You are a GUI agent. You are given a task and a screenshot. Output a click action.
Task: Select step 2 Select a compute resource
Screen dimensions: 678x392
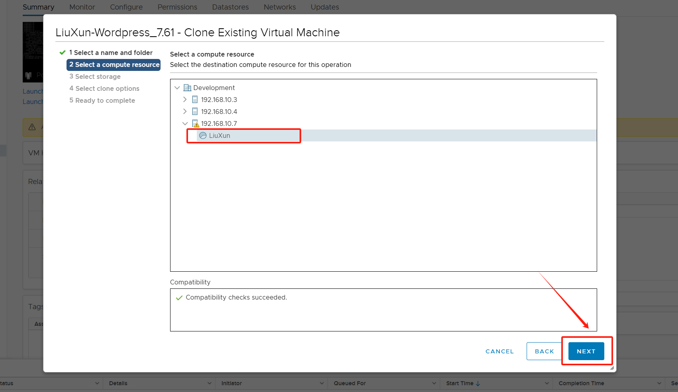(x=114, y=65)
